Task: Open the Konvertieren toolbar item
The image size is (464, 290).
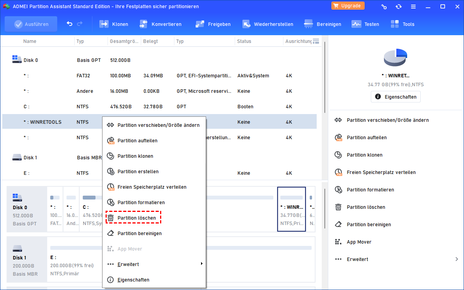Action: pyautogui.click(x=160, y=24)
